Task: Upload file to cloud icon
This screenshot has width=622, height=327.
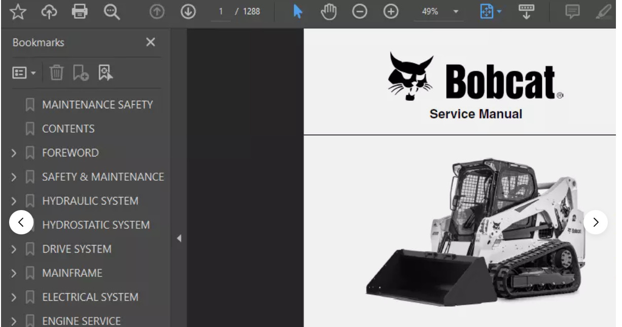Action: coord(49,12)
